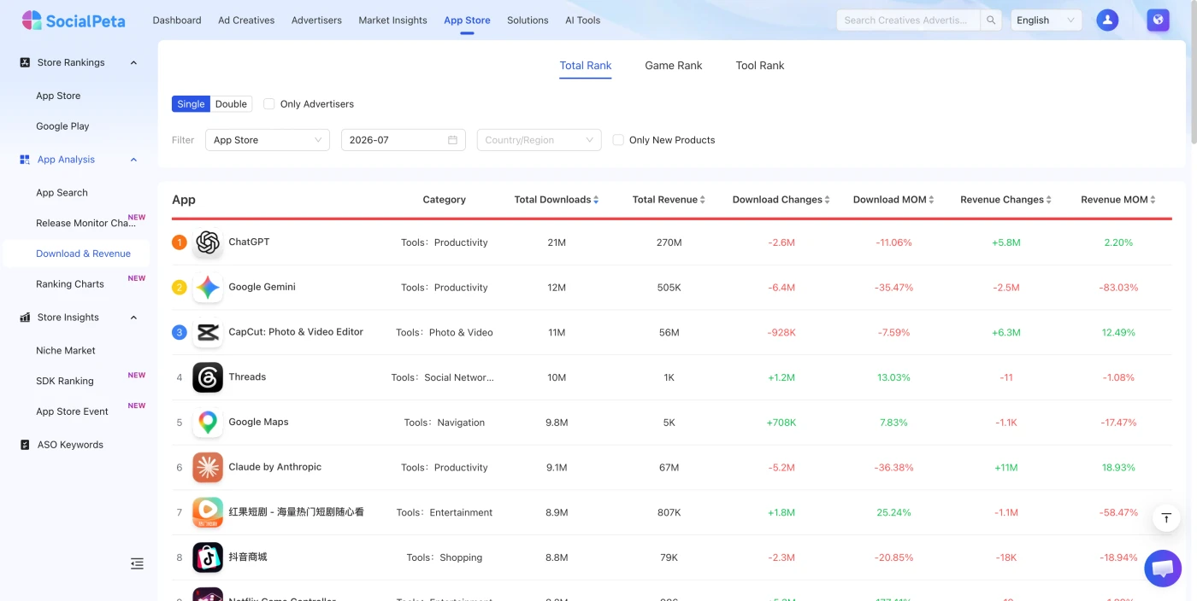Click the ChatGPT app icon
Viewport: 1197px width, 601px height.
pos(208,242)
